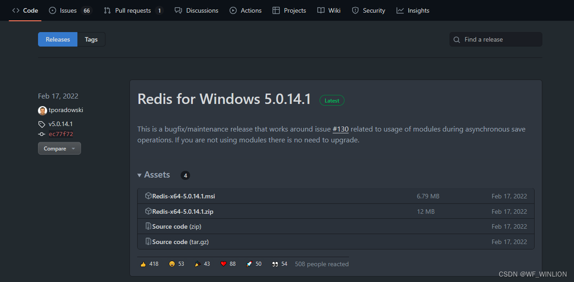Click package icon of Redis zip asset
Viewport: 574px width, 282px height.
(148, 211)
